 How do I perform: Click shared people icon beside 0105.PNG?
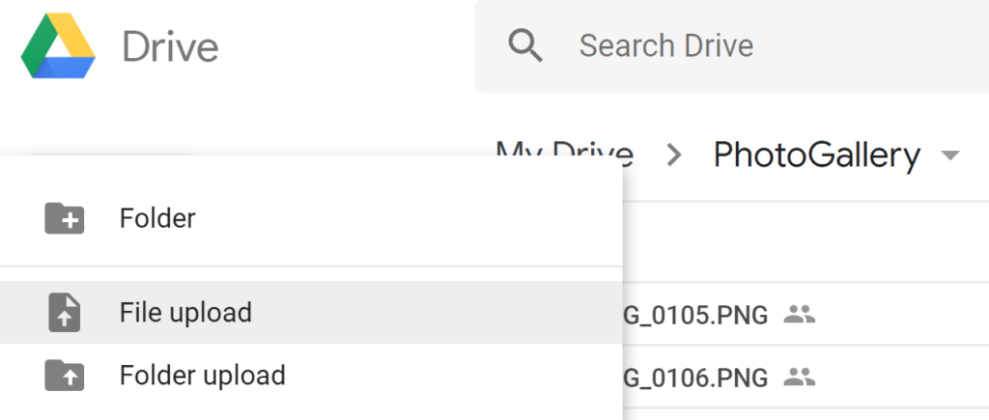tap(799, 314)
